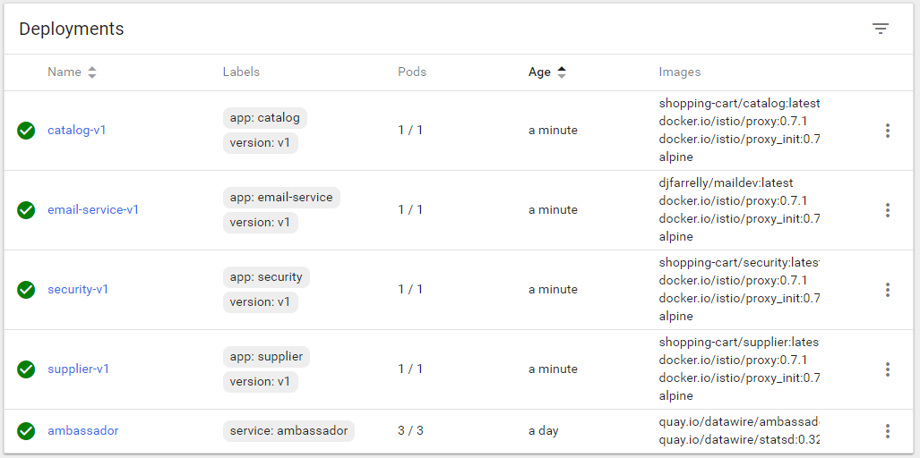920x458 pixels.
Task: Open actions menu for email-service-v1 deployment
Action: [887, 210]
